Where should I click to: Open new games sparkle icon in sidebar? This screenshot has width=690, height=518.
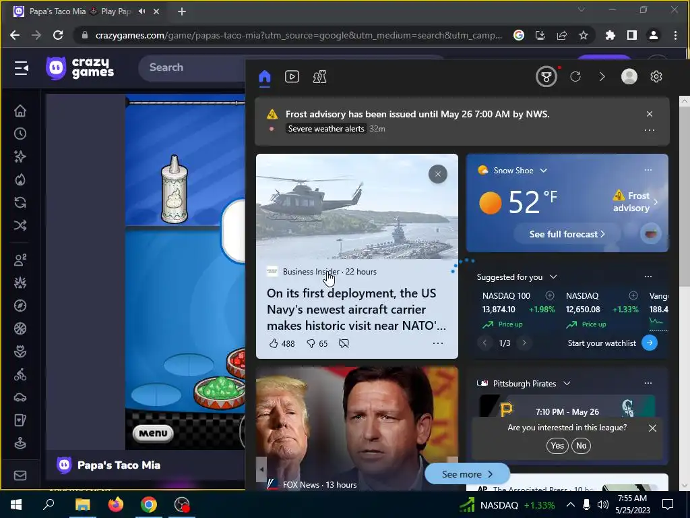[20, 156]
